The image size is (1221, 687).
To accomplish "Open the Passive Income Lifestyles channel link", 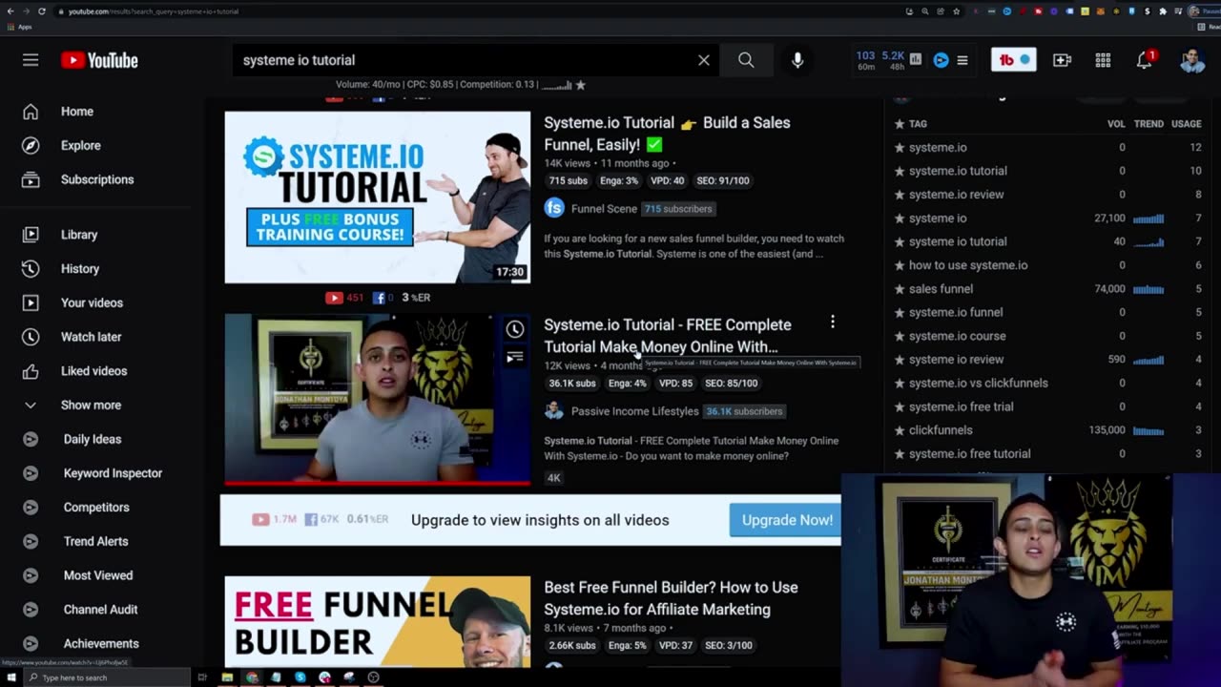I will (x=634, y=411).
